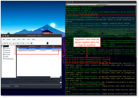Open the Open URL globe dropdown arrow
139x98 pixels.
tap(19, 43)
